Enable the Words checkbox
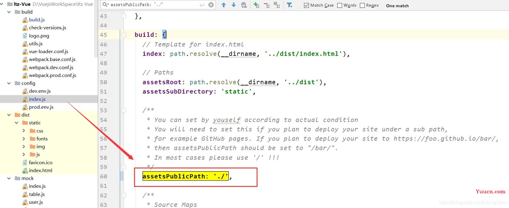 [x=340, y=5]
